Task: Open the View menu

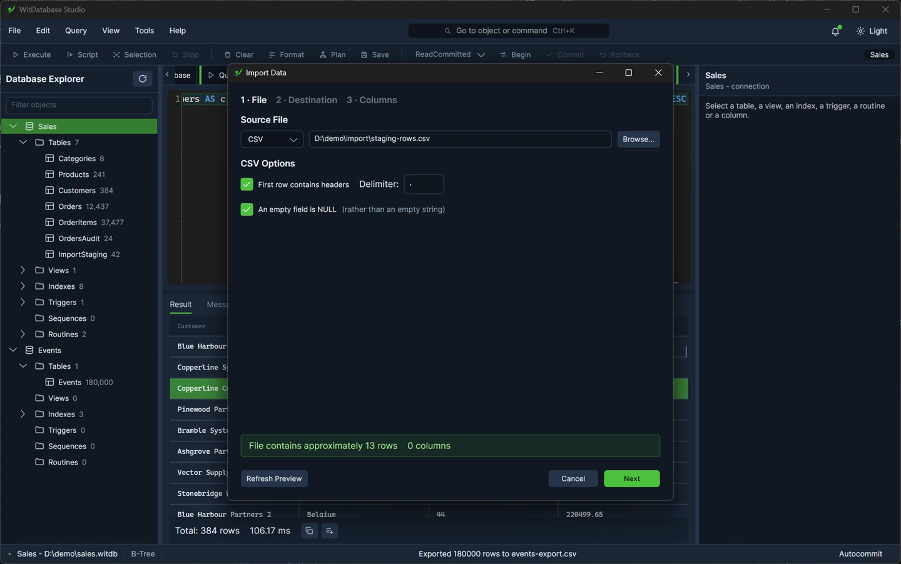Action: (111, 31)
